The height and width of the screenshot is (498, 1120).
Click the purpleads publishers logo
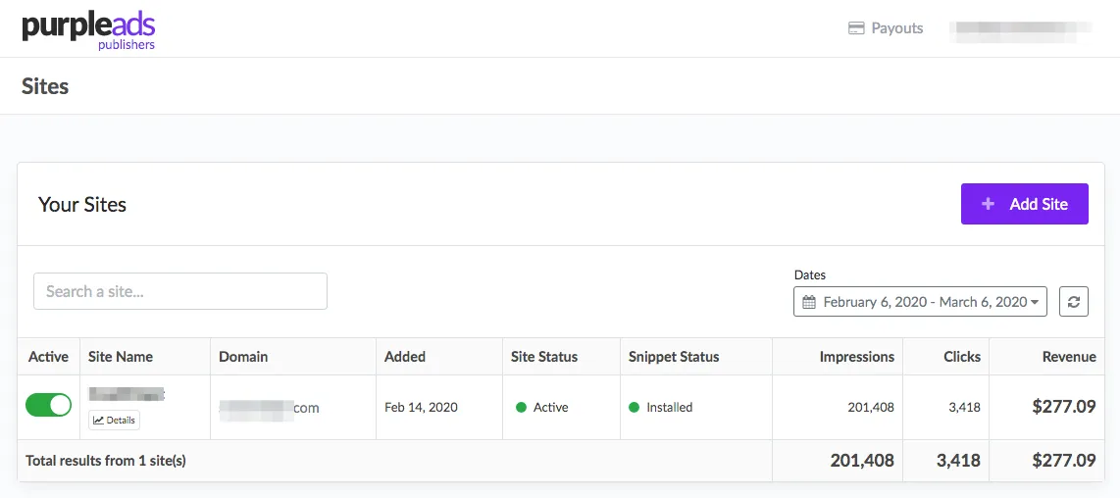point(88,32)
